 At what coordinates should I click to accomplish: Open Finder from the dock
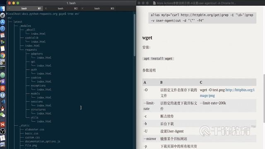[x=2, y=9]
